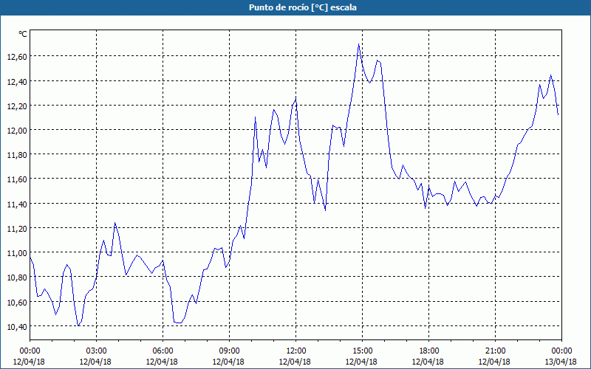This screenshot has height=369, width=591.
Task: Pick the 11,60 y-axis value
Action: (x=17, y=179)
